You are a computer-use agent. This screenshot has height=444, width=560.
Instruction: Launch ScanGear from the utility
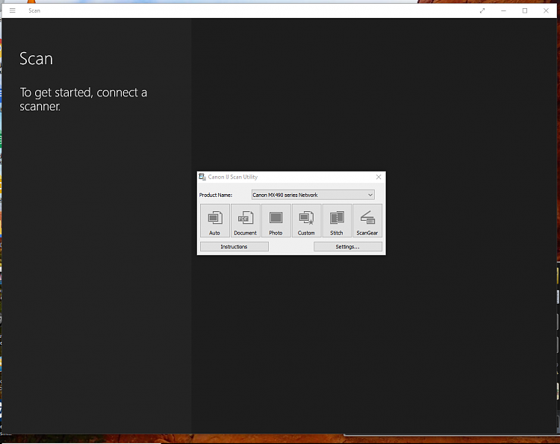367,220
